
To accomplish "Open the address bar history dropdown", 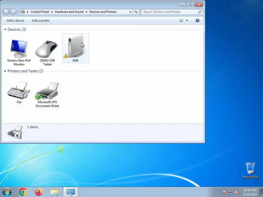I will point(130,12).
